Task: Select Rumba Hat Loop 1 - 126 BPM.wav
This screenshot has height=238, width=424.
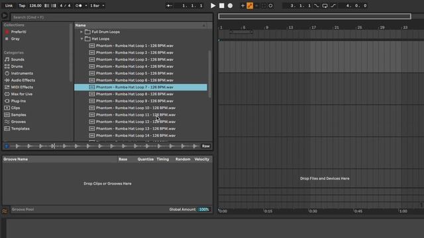Action: [x=140, y=46]
